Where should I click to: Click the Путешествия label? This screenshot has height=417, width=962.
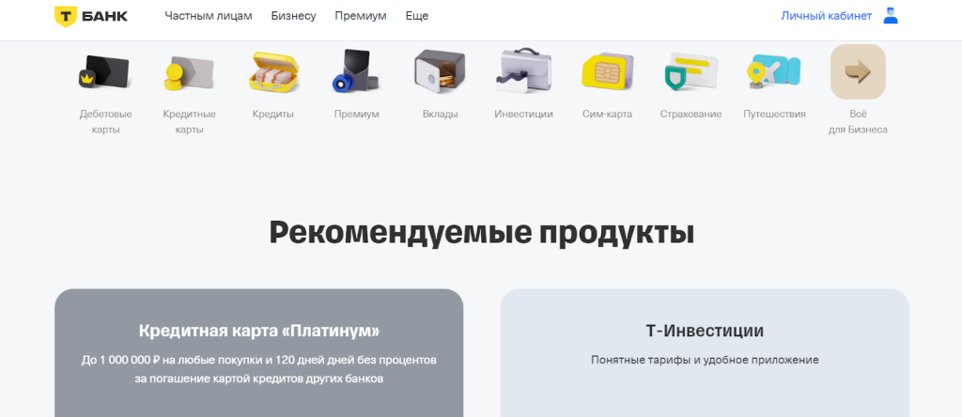coord(774,114)
